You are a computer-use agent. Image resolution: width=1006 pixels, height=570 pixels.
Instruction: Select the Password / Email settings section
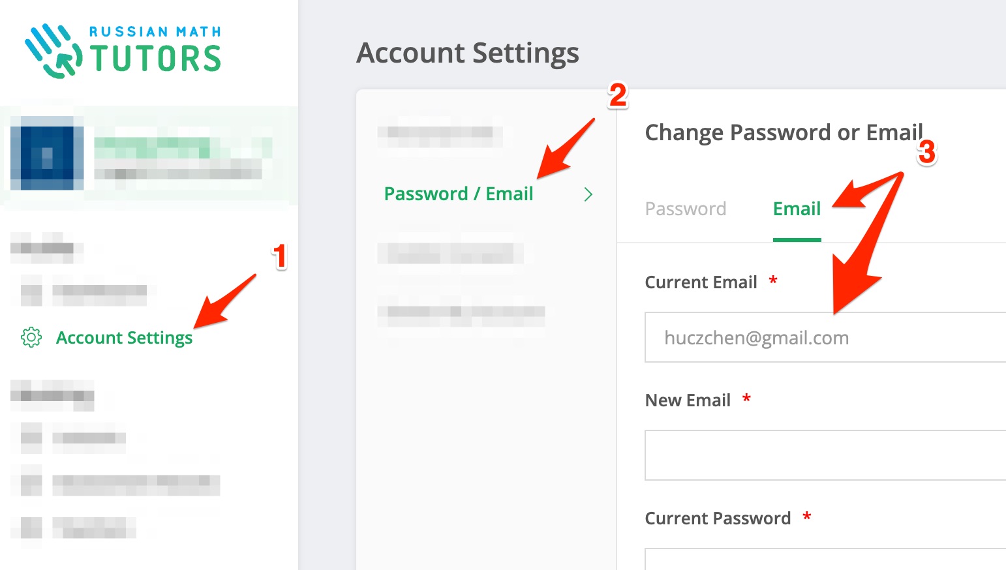[x=458, y=194]
